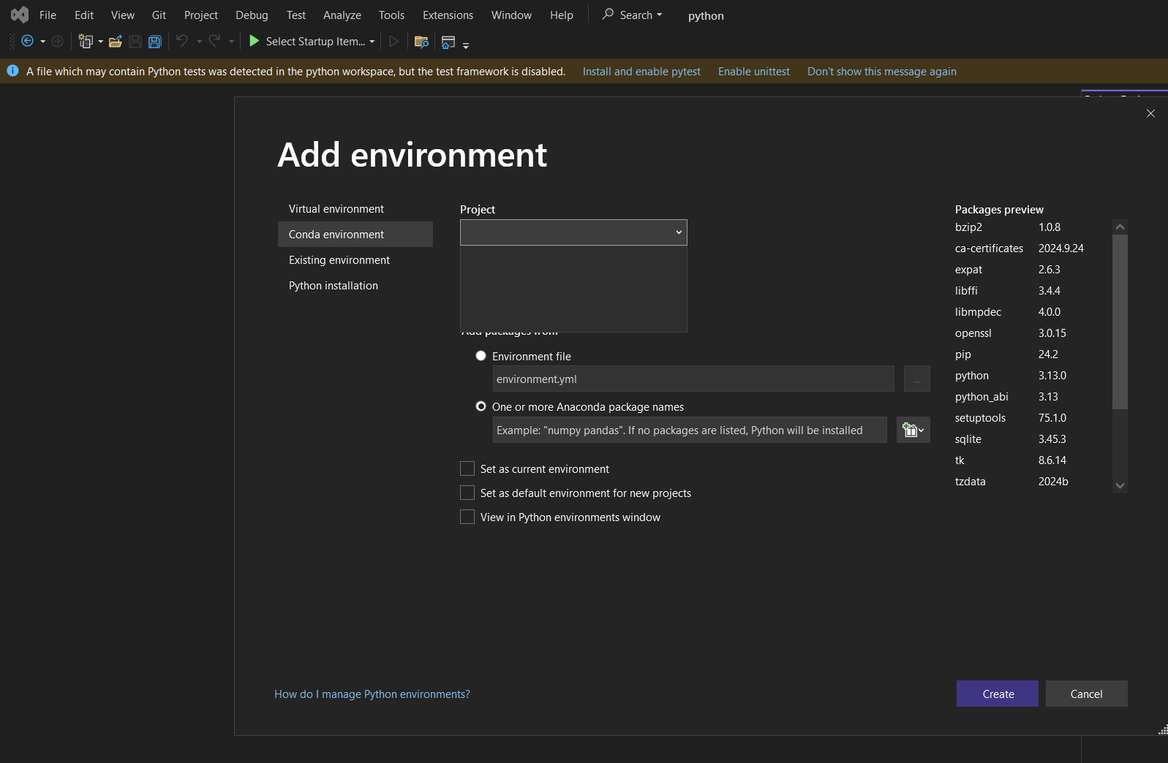The width and height of the screenshot is (1168, 763).
Task: Expand the Redo history dropdown arrow
Action: coord(231,42)
